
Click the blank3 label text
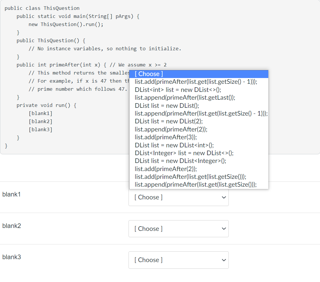[x=12, y=257]
